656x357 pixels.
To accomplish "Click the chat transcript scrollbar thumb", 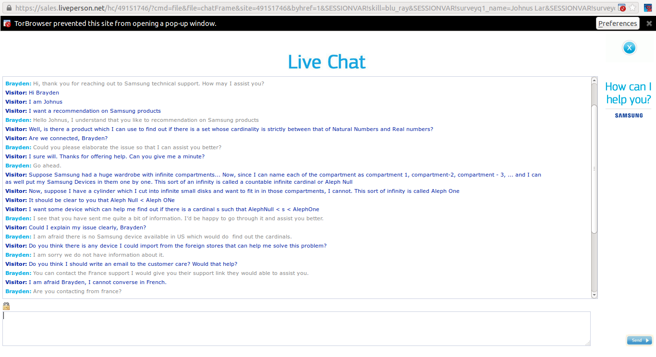I will click(594, 168).
